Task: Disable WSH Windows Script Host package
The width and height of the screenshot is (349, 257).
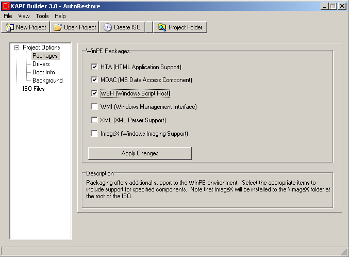Action: click(x=94, y=93)
